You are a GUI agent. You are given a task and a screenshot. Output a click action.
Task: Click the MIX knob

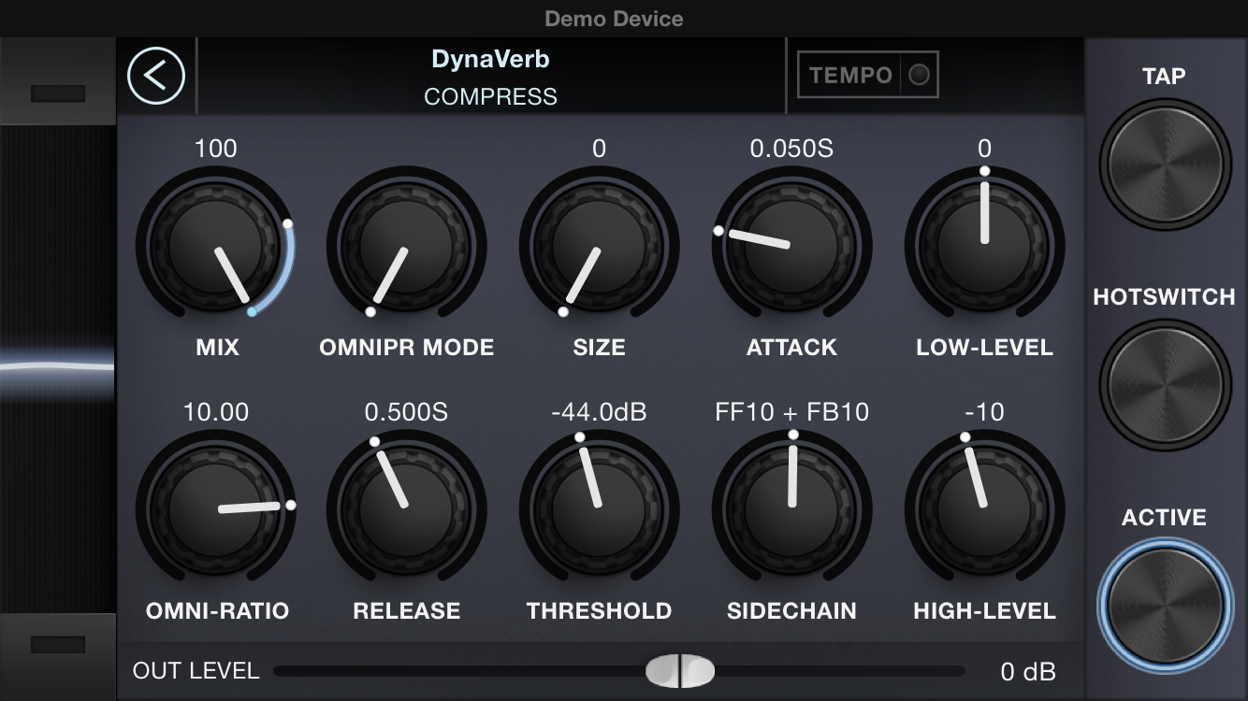pos(216,247)
